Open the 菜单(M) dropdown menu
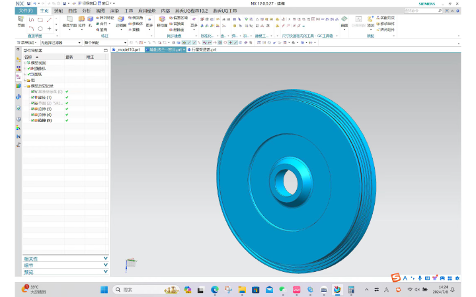This screenshot has height=297, width=476. click(27, 43)
